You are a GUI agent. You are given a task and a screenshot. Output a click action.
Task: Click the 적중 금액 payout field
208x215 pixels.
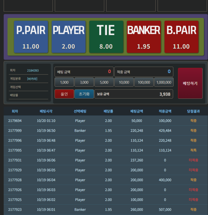[144, 72]
